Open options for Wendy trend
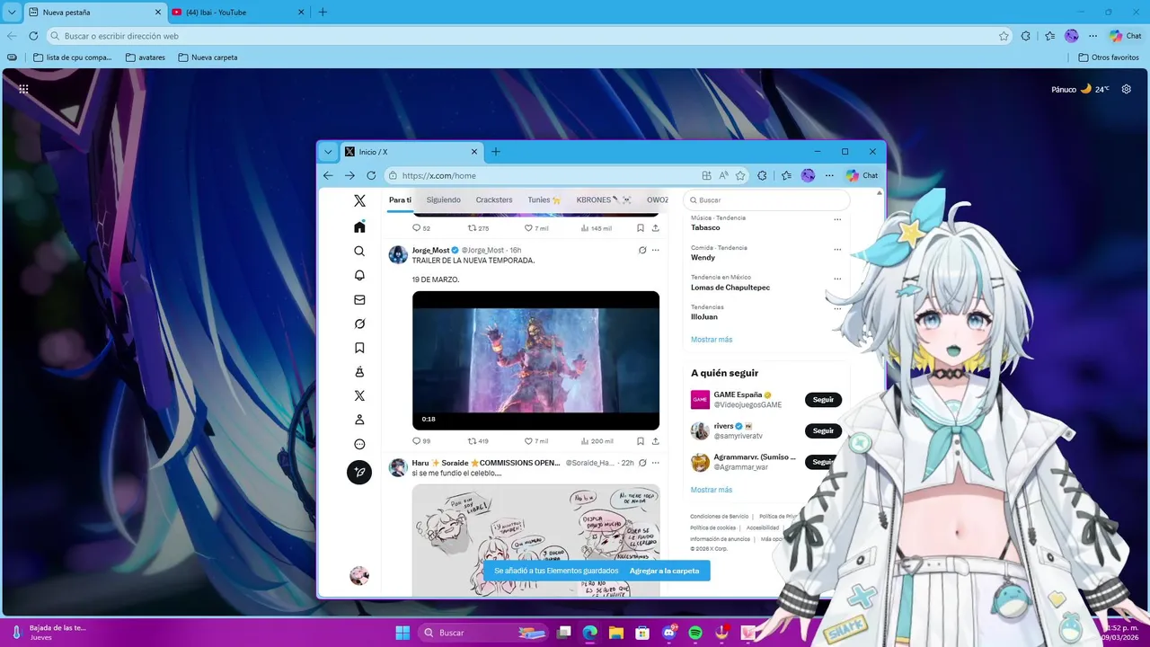1150x647 pixels. (837, 249)
